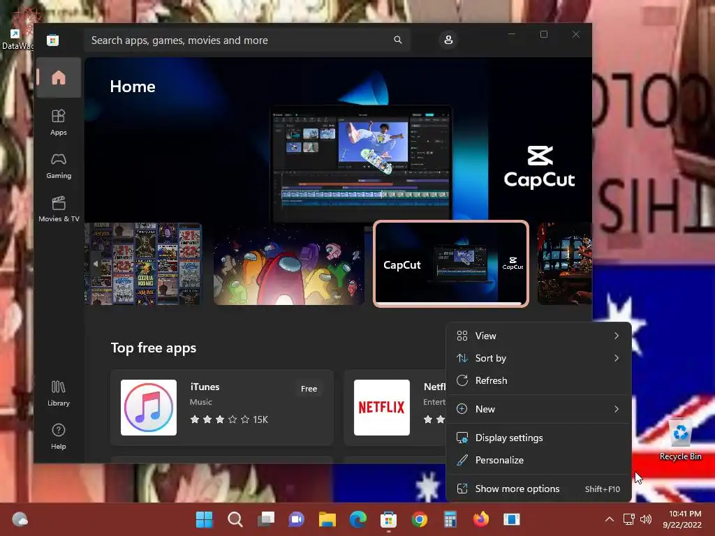Launch Firefox from taskbar
This screenshot has height=536, width=715.
click(x=480, y=519)
